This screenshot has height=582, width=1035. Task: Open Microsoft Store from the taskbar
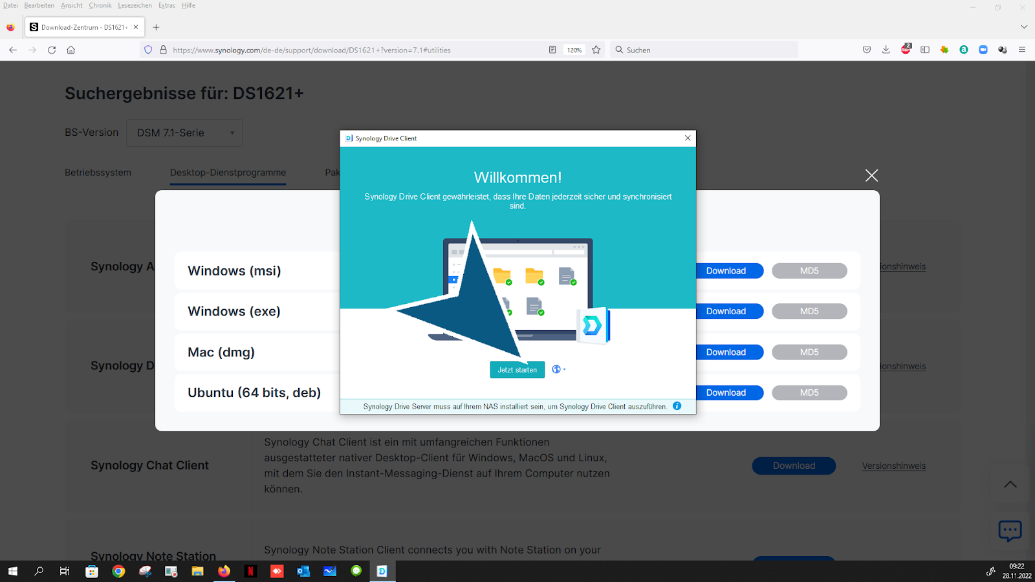(x=92, y=571)
